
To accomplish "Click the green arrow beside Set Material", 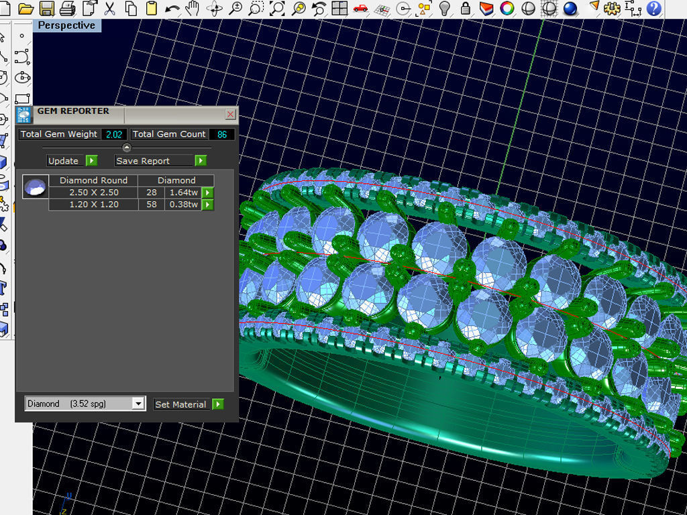I will tap(218, 404).
